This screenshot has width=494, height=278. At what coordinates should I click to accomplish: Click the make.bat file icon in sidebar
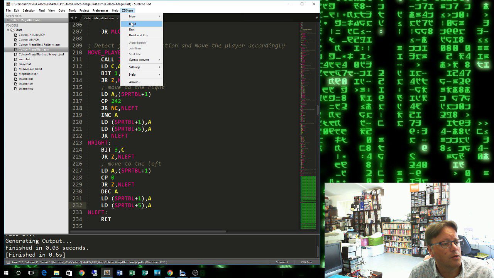tap(16, 64)
